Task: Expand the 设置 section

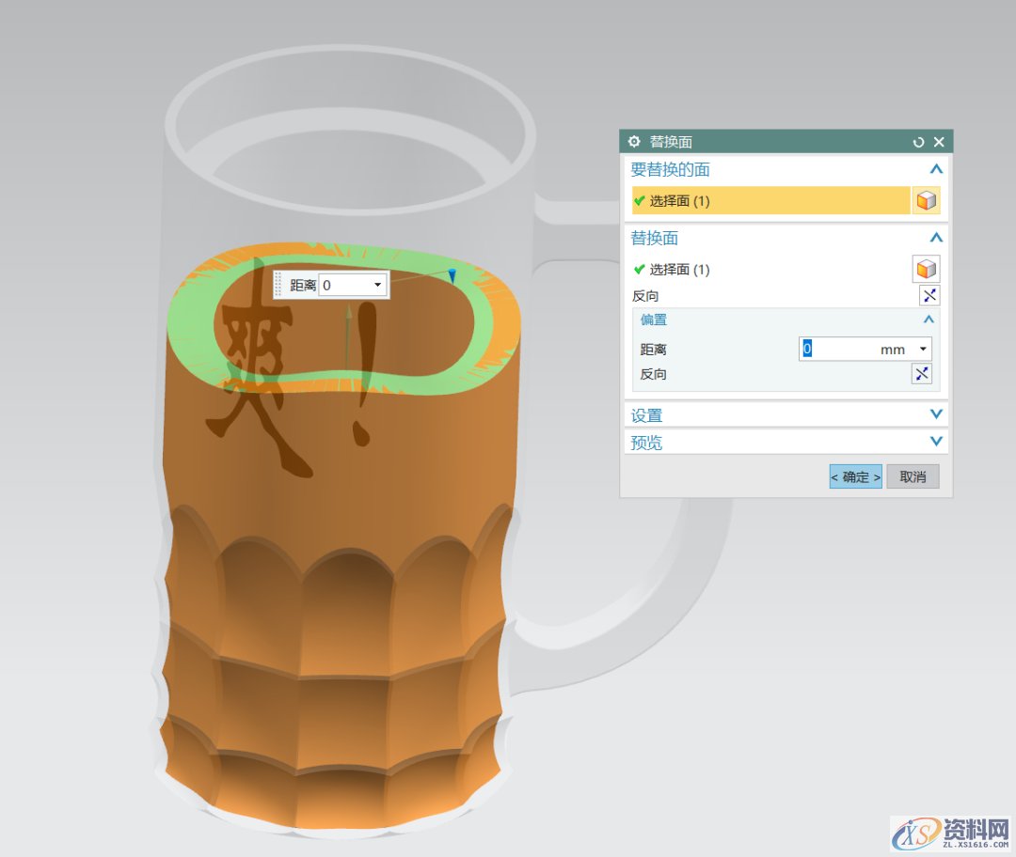Action: pos(935,414)
